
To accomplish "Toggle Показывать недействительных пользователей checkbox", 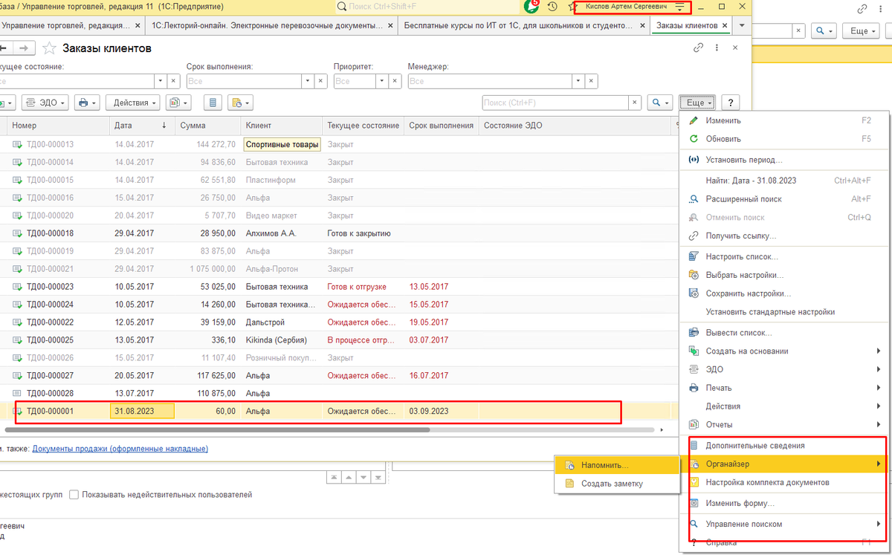I will pos(74,494).
